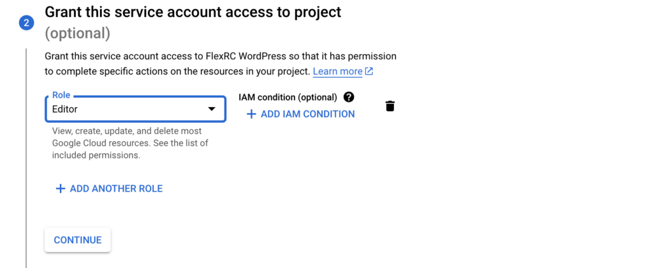Click the CONTINUE button
This screenshot has height=268, width=653.
click(77, 240)
